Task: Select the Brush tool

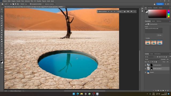Action: [2, 28]
